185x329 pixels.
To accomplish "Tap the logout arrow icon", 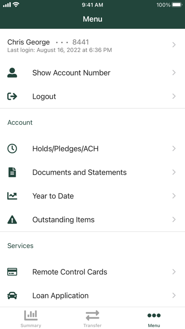I will pyautogui.click(x=12, y=96).
